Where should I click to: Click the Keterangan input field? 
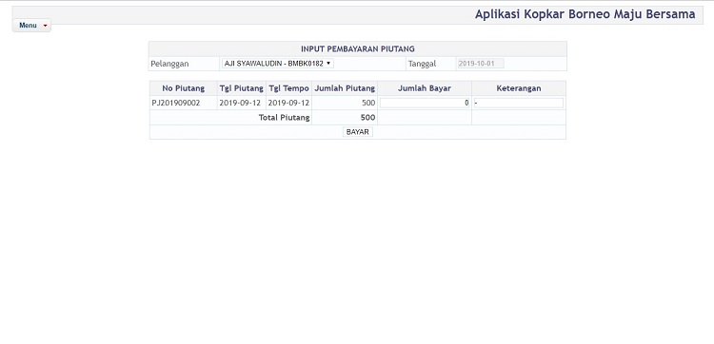(518, 104)
